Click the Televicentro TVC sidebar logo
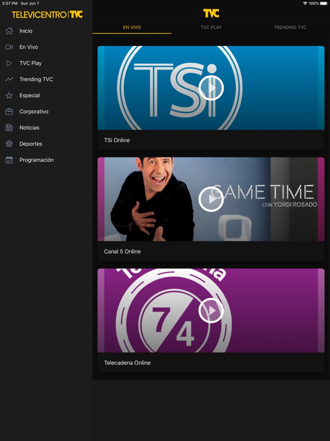 click(47, 14)
